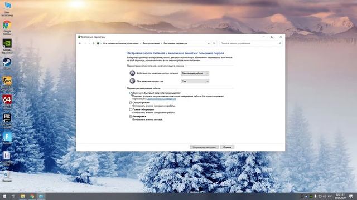The width and height of the screenshot is (357, 200).
Task: Open recent locations dropdown arrow
Action: [90, 43]
